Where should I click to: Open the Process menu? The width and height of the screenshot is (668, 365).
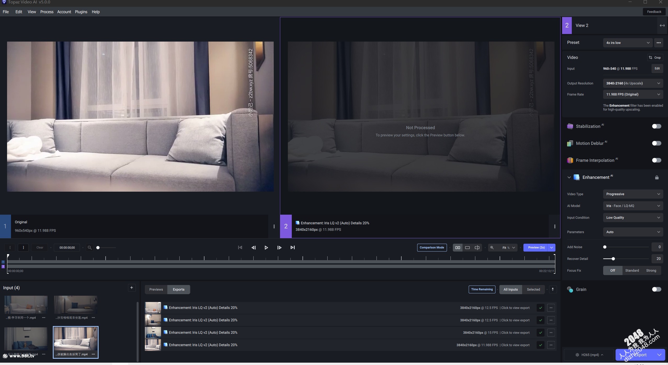[47, 12]
